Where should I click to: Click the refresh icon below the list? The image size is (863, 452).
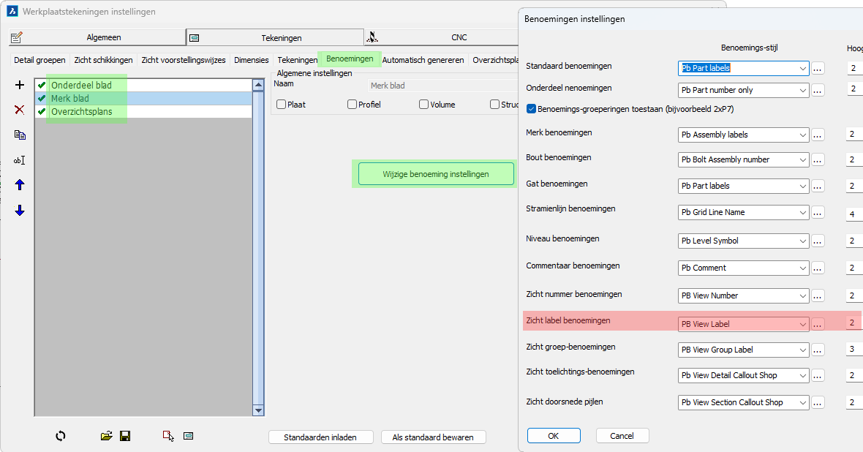pos(61,436)
